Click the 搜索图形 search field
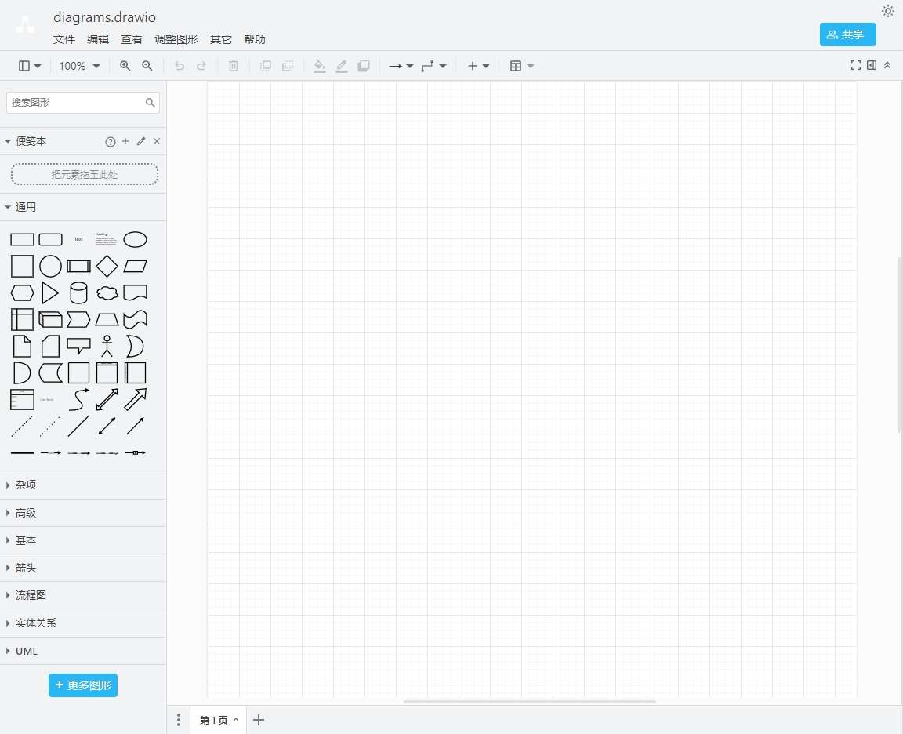 pyautogui.click(x=75, y=103)
